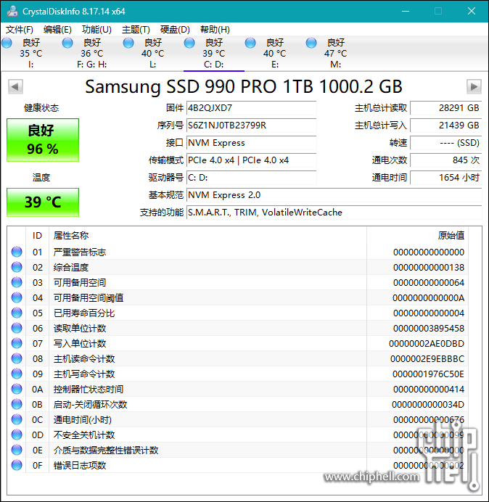Click the features field S.M.A.R.T., TRIM
The width and height of the screenshot is (489, 502).
pos(334,213)
